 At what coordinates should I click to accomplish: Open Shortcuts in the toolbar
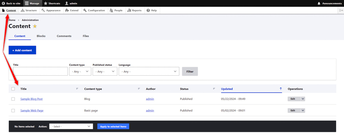pyautogui.click(x=52, y=3)
